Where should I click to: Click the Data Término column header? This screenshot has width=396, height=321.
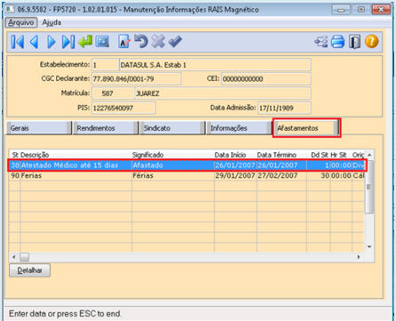(281, 155)
